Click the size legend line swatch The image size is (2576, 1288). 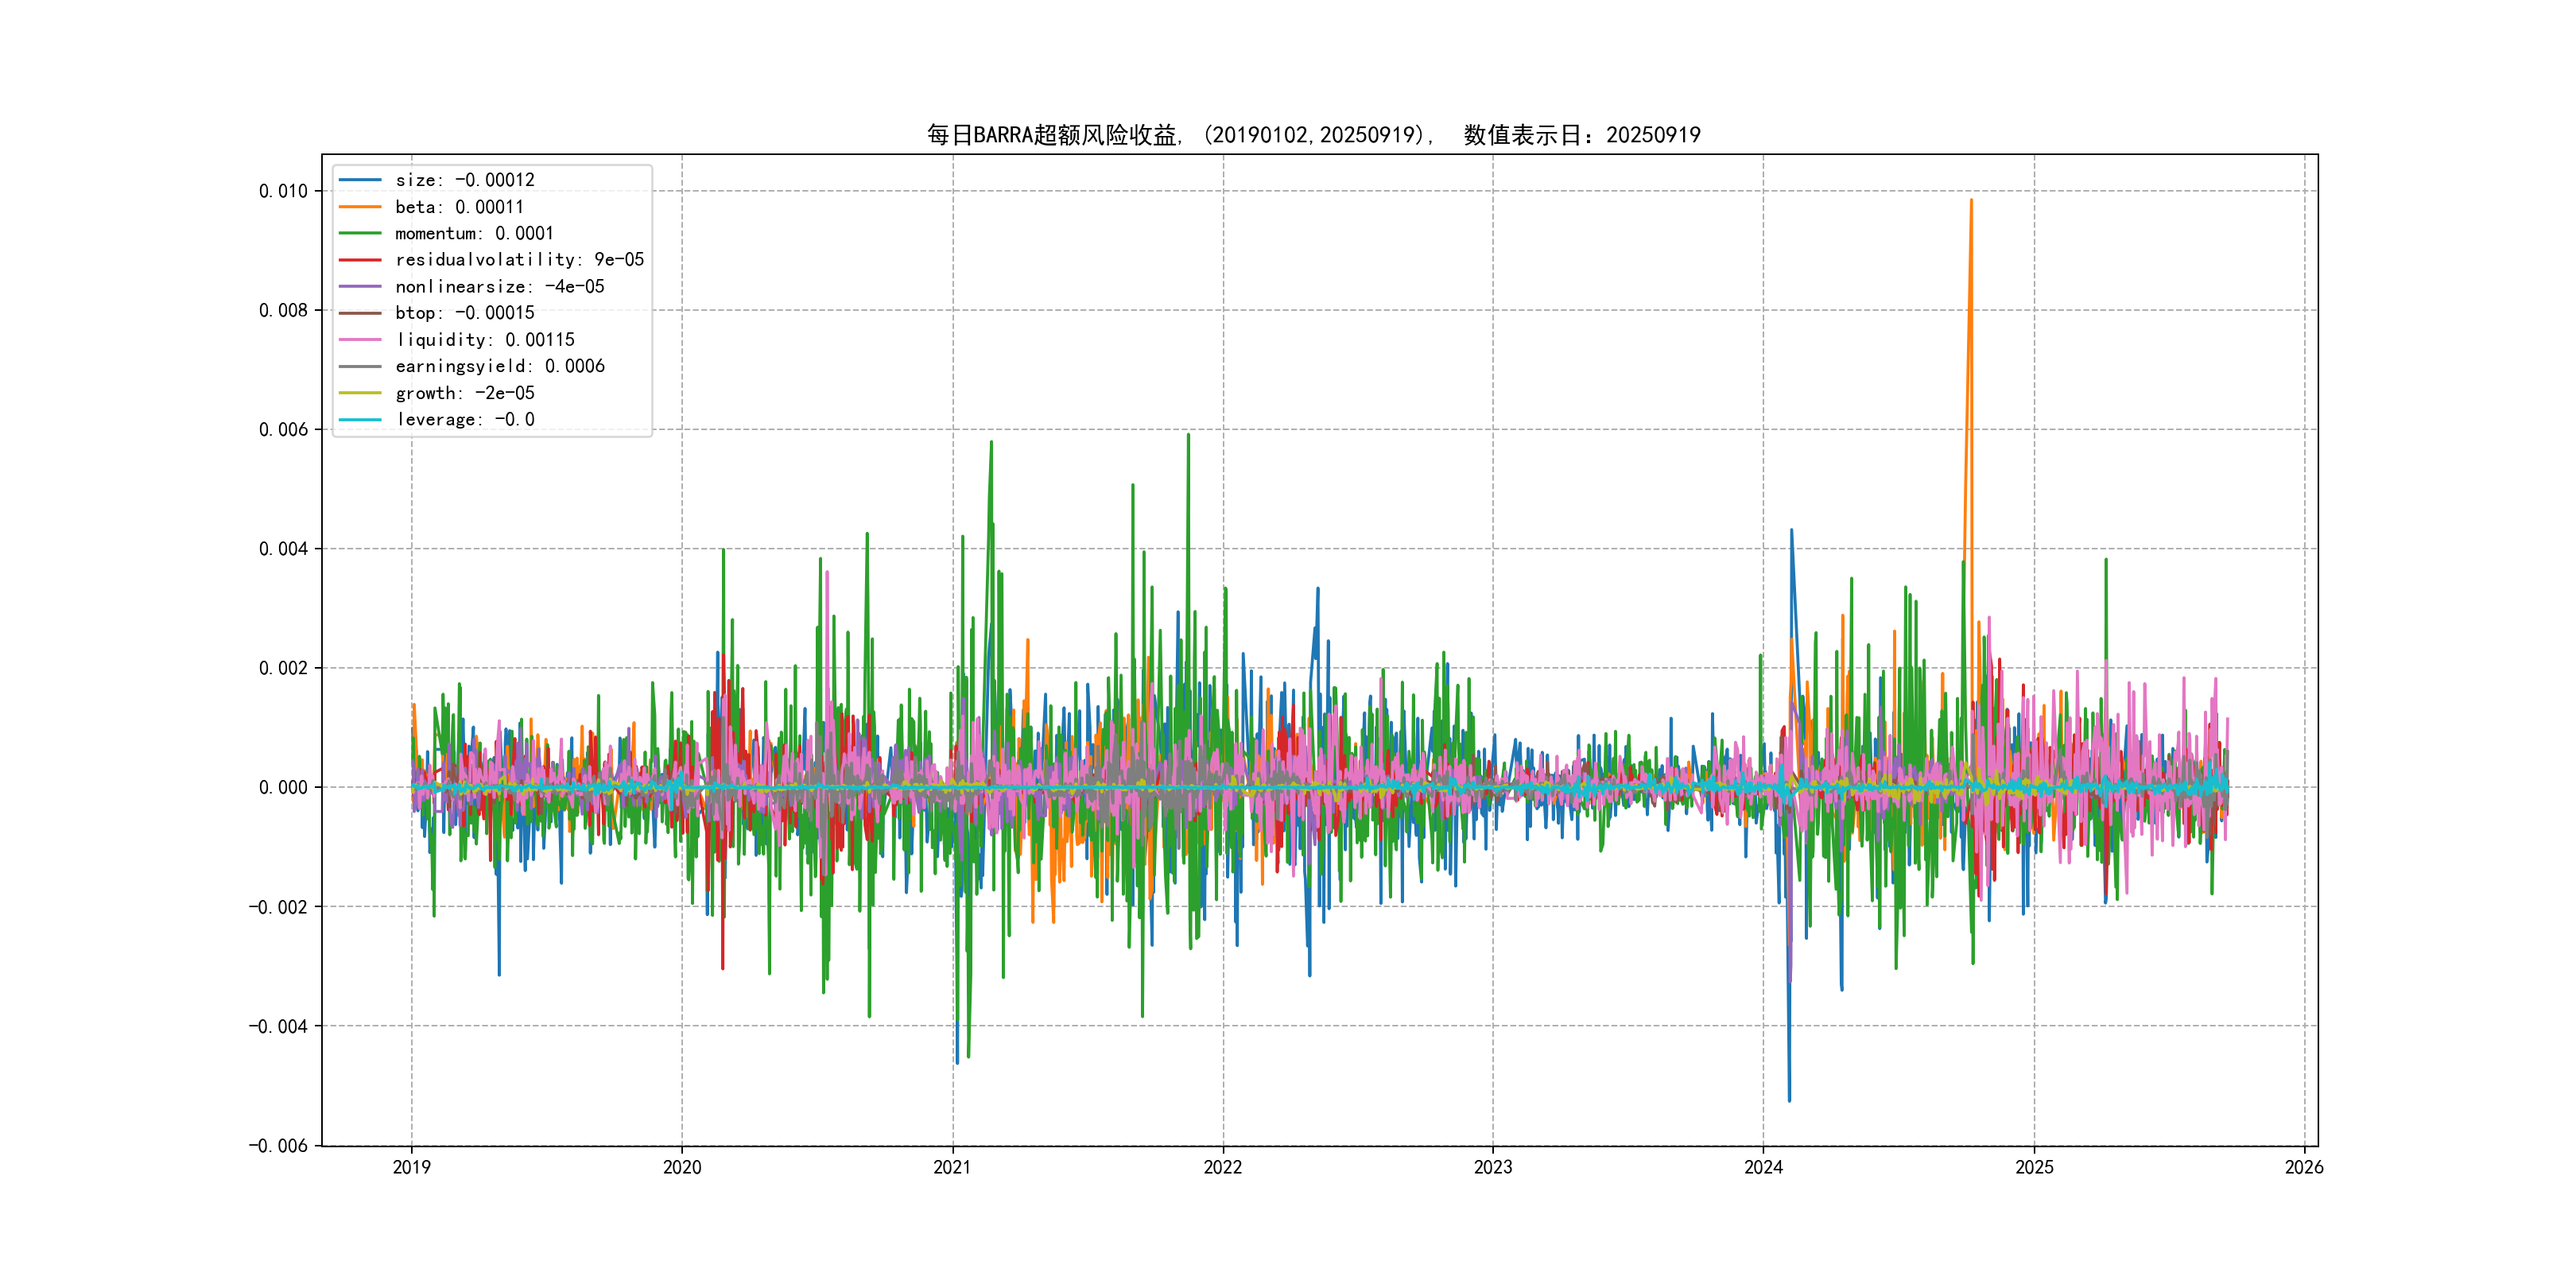click(x=360, y=180)
